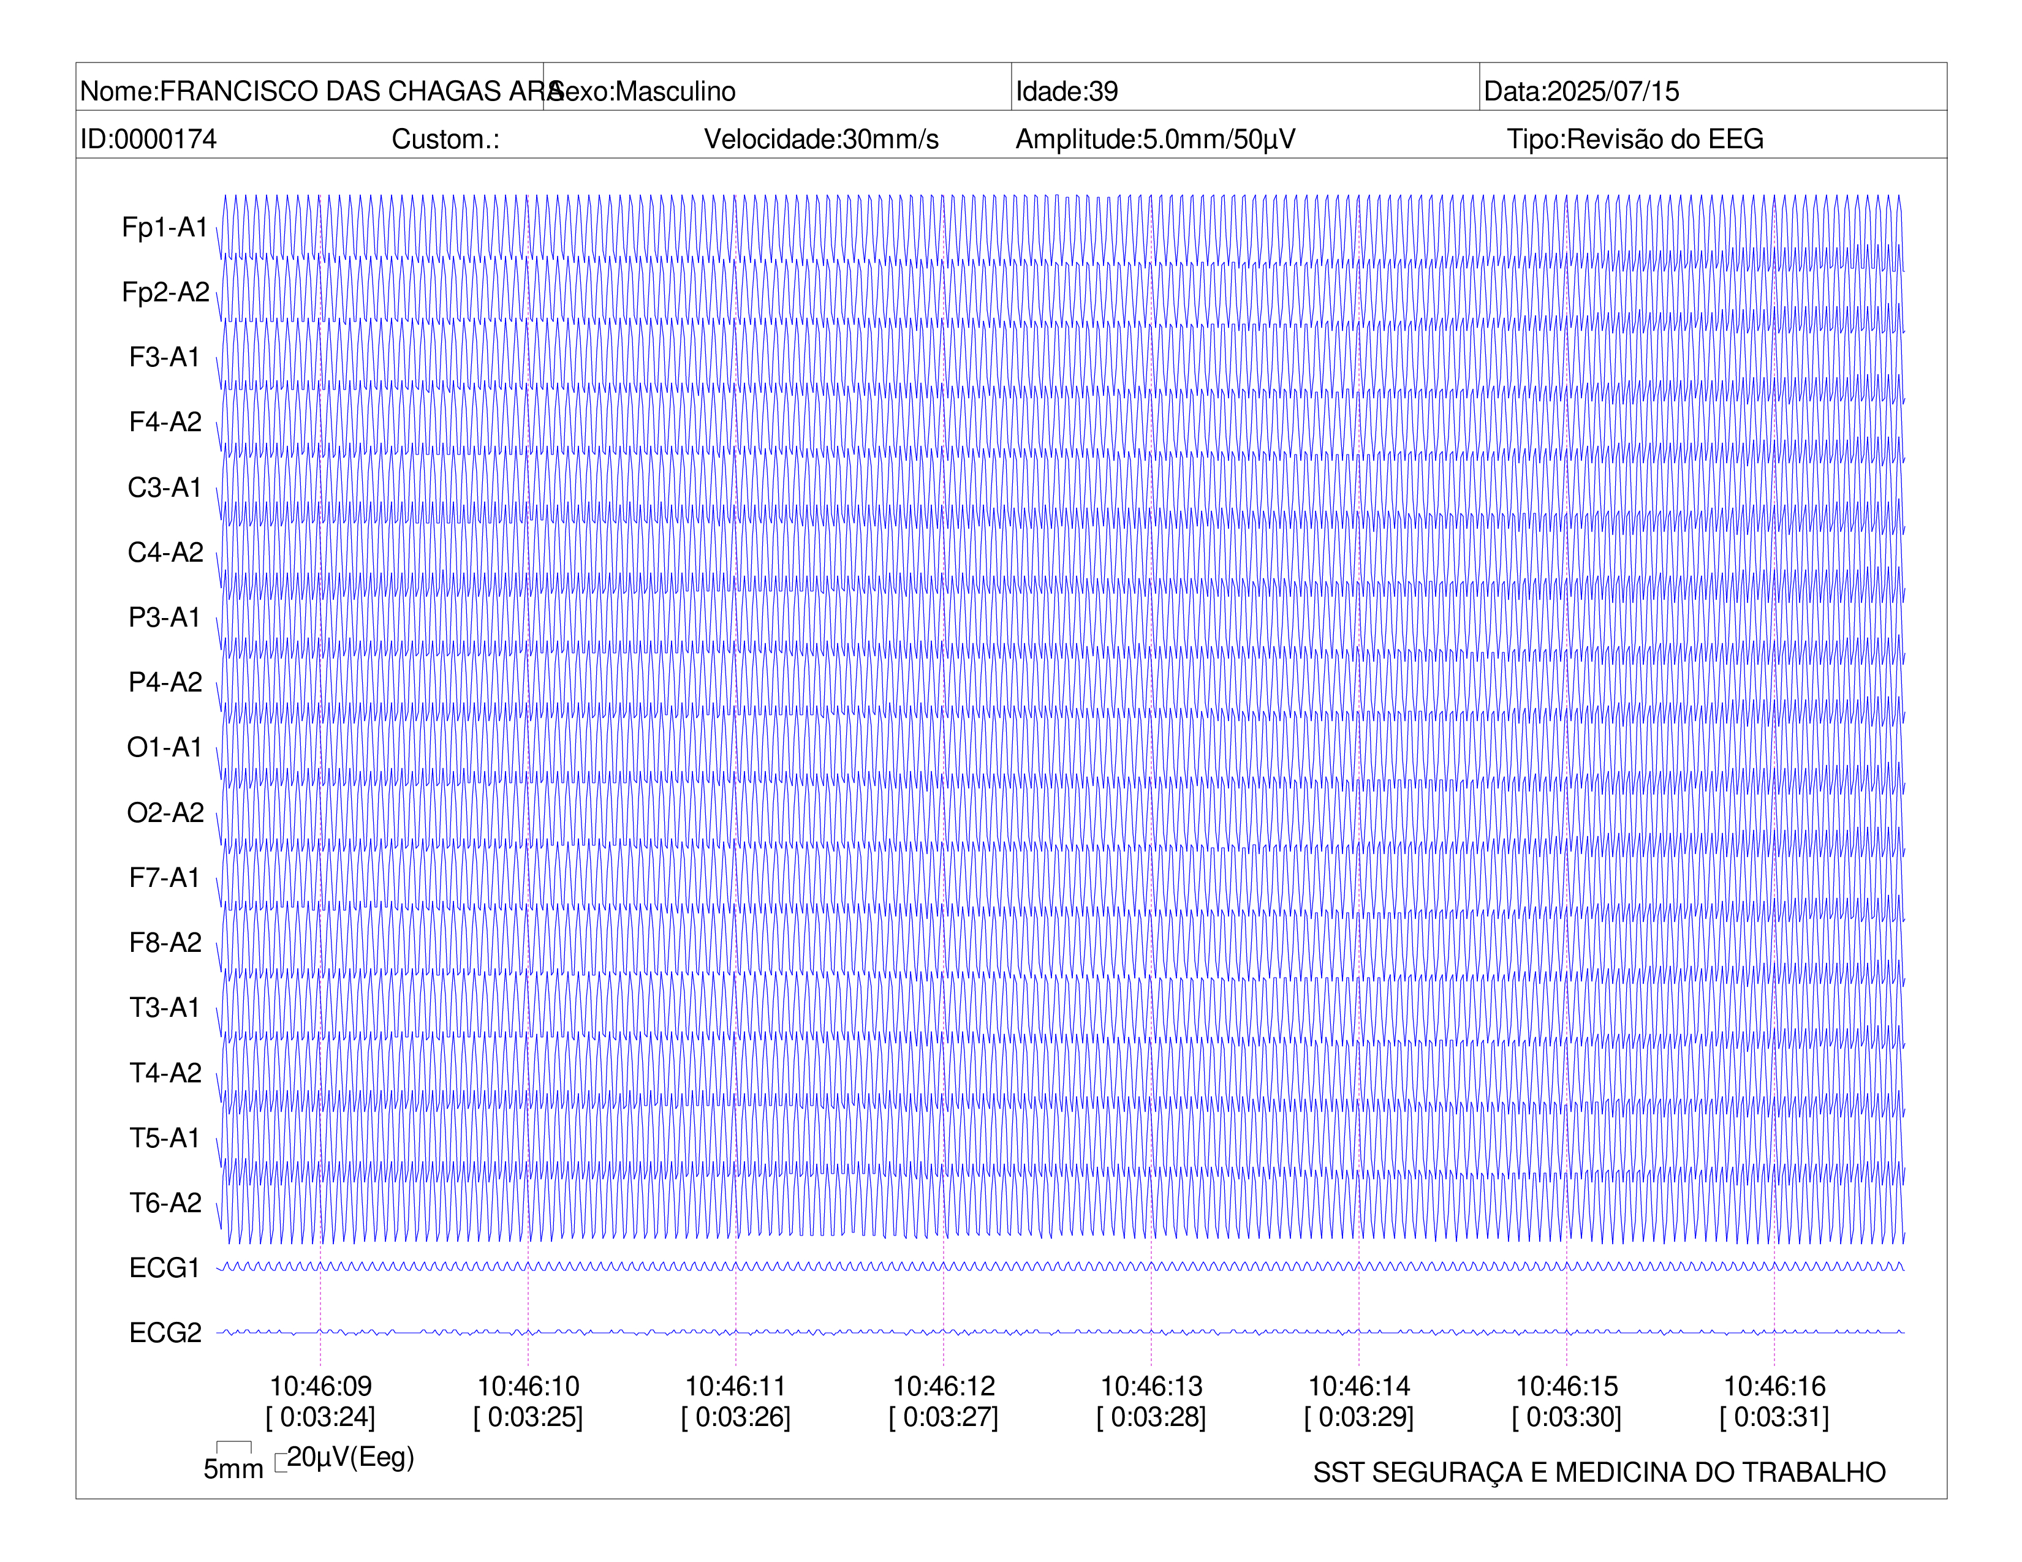2022x1562 pixels.
Task: Click the Data:2025/07/15 header cell
Action: (1712, 87)
